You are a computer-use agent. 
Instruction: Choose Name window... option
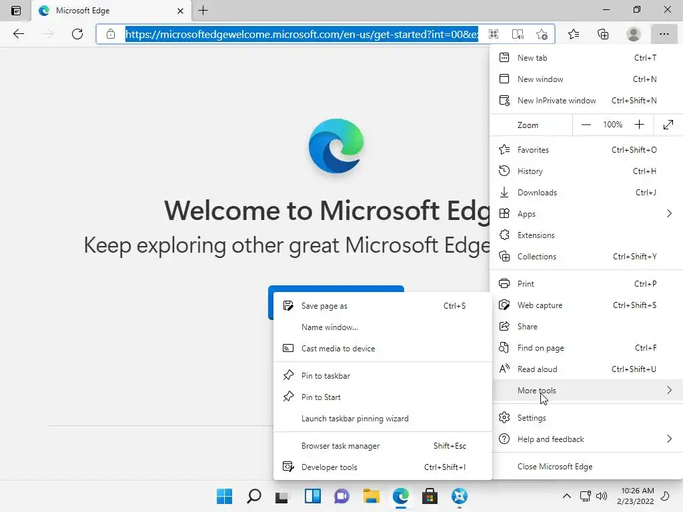(x=382, y=327)
